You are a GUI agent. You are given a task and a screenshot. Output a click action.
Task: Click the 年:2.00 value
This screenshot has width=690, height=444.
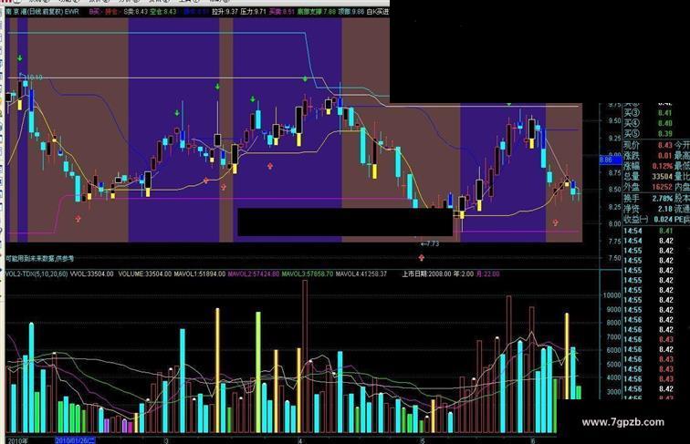pyautogui.click(x=464, y=274)
